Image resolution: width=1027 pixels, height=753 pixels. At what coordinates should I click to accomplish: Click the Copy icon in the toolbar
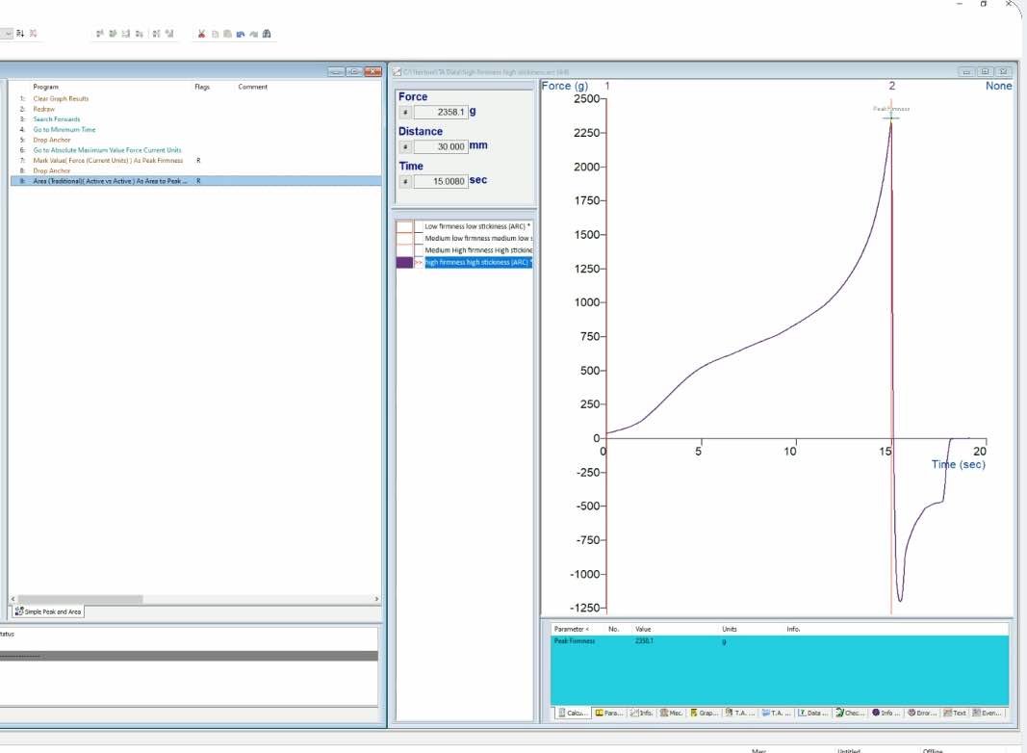pos(216,34)
